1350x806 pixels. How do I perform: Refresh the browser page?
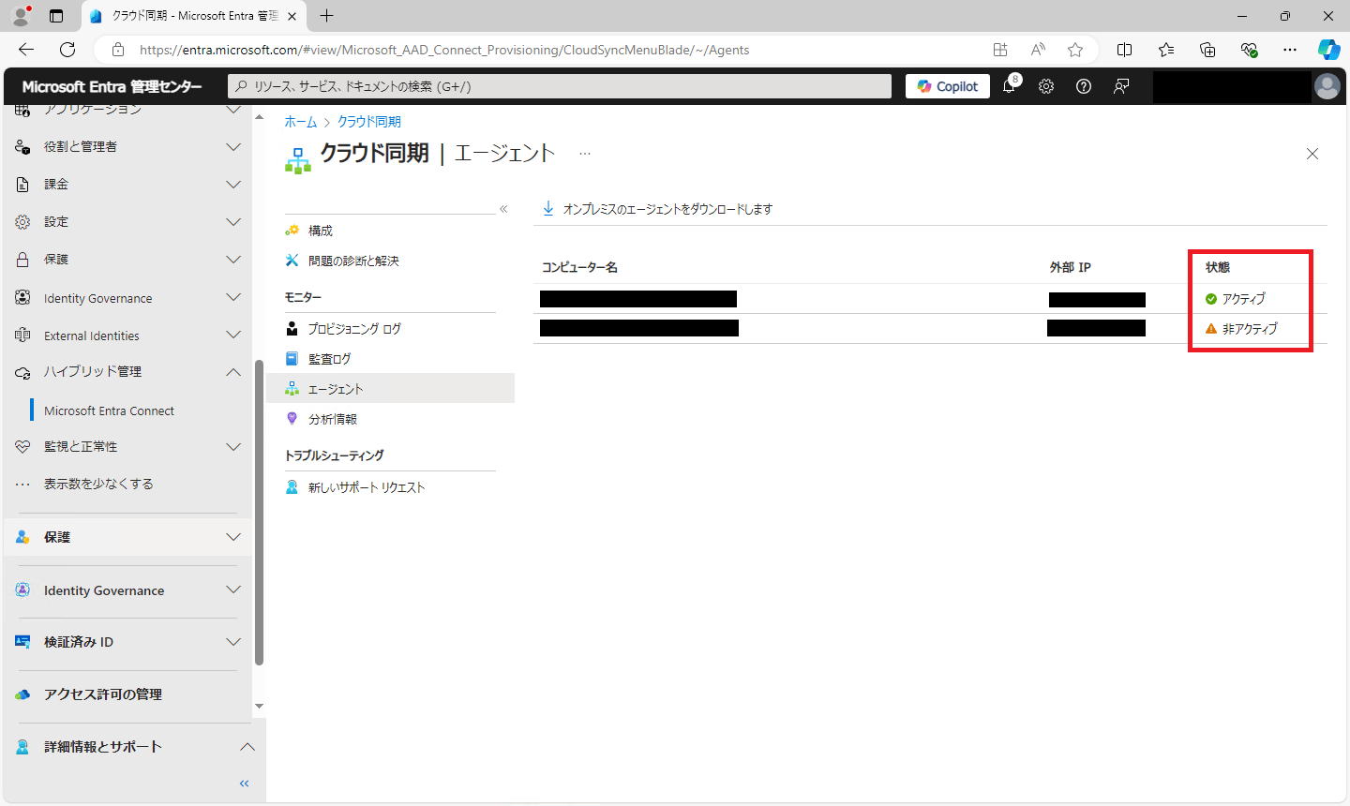(x=67, y=50)
